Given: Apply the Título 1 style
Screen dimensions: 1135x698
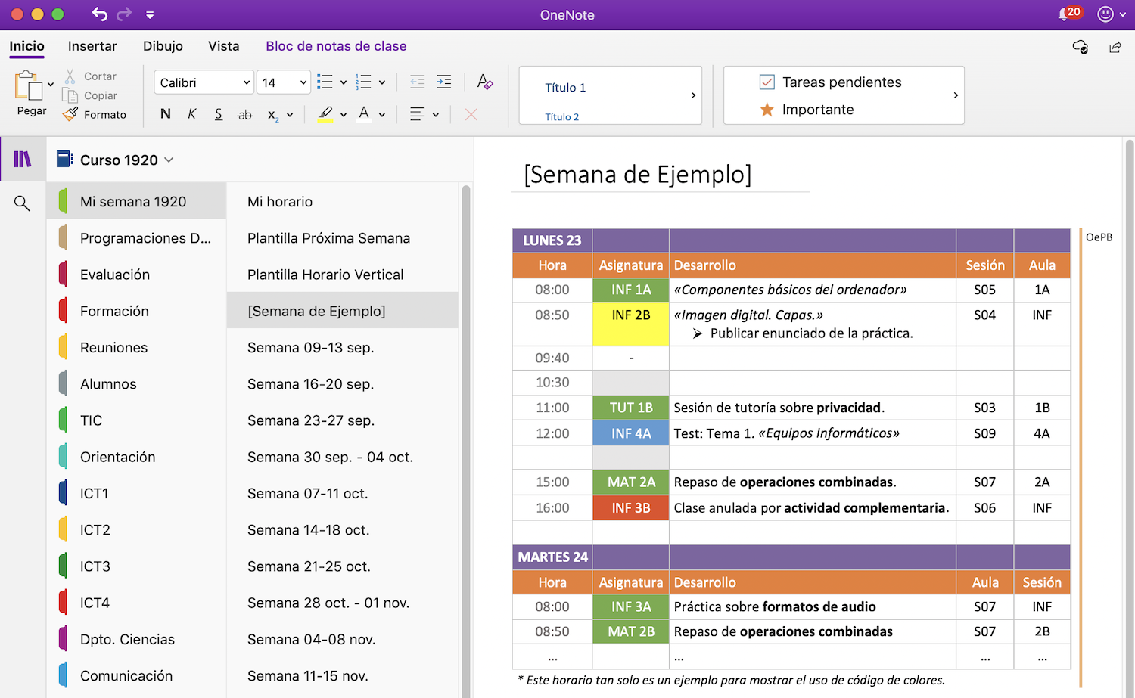Looking at the screenshot, I should [x=565, y=88].
